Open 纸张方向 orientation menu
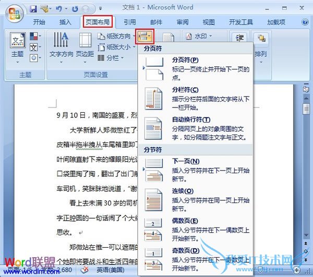This screenshot has width=313, height=277. [x=116, y=37]
